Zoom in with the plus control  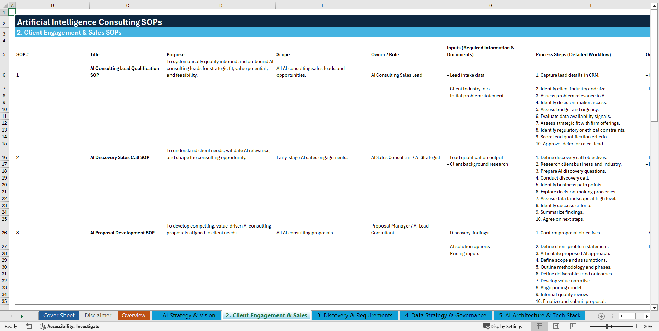637,326
